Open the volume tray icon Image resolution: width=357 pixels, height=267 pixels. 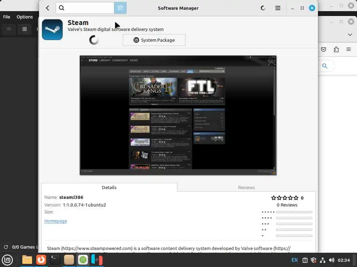332,260
